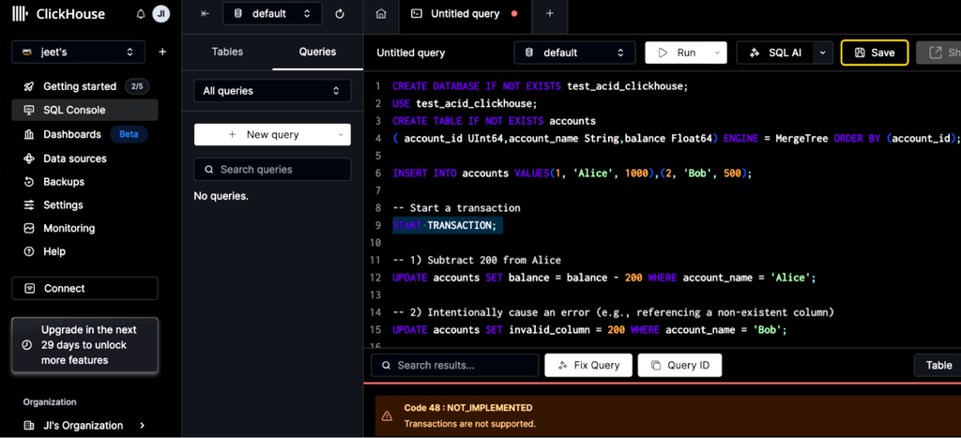Click the organization building icon
Image resolution: width=961 pixels, height=438 pixels.
tap(28, 425)
